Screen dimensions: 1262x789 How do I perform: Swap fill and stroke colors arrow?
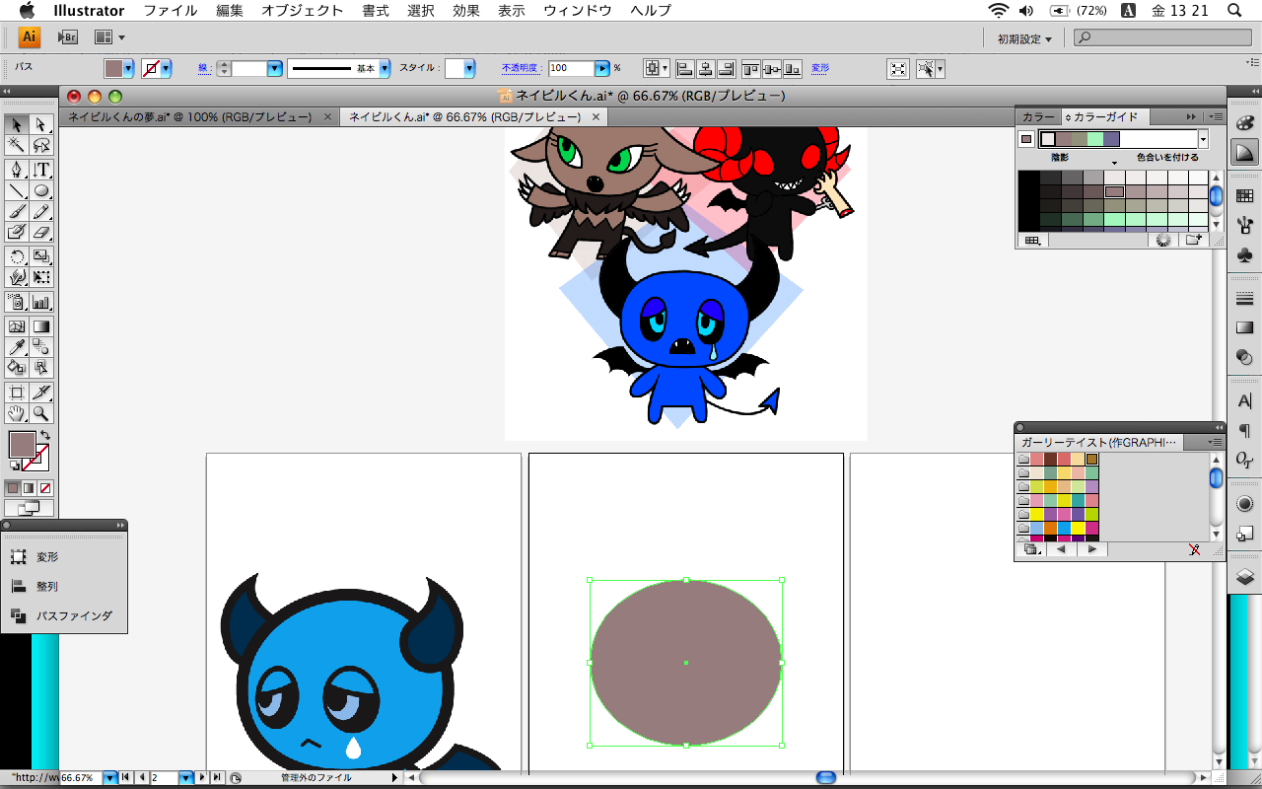pyautogui.click(x=45, y=435)
